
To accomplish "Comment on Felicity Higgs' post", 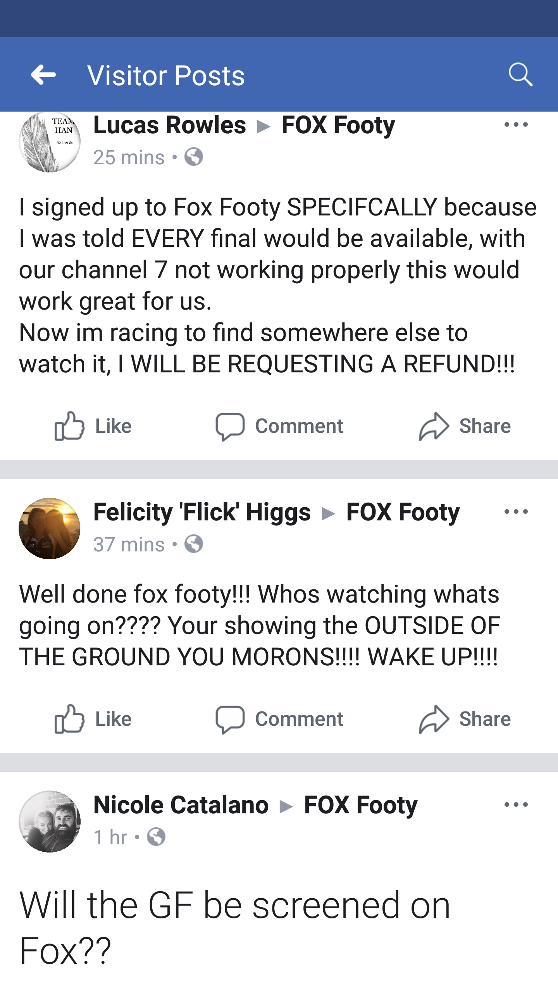I will [x=279, y=719].
